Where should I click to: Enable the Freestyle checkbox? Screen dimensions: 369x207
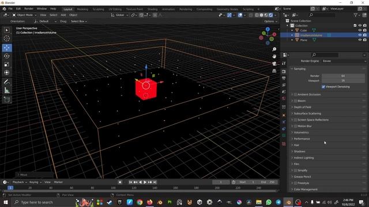tap(295, 183)
